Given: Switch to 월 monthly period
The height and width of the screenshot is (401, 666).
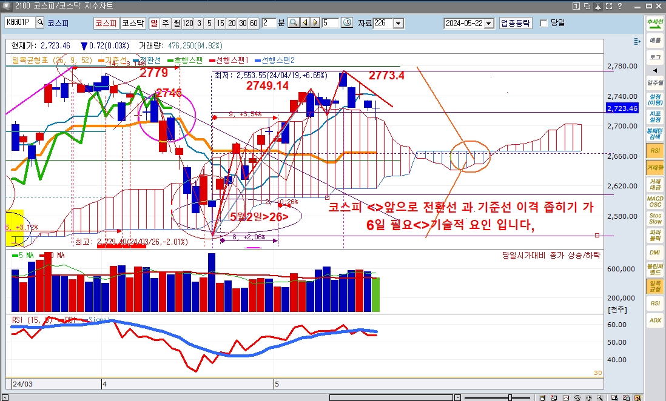Looking at the screenshot, I should [x=177, y=23].
